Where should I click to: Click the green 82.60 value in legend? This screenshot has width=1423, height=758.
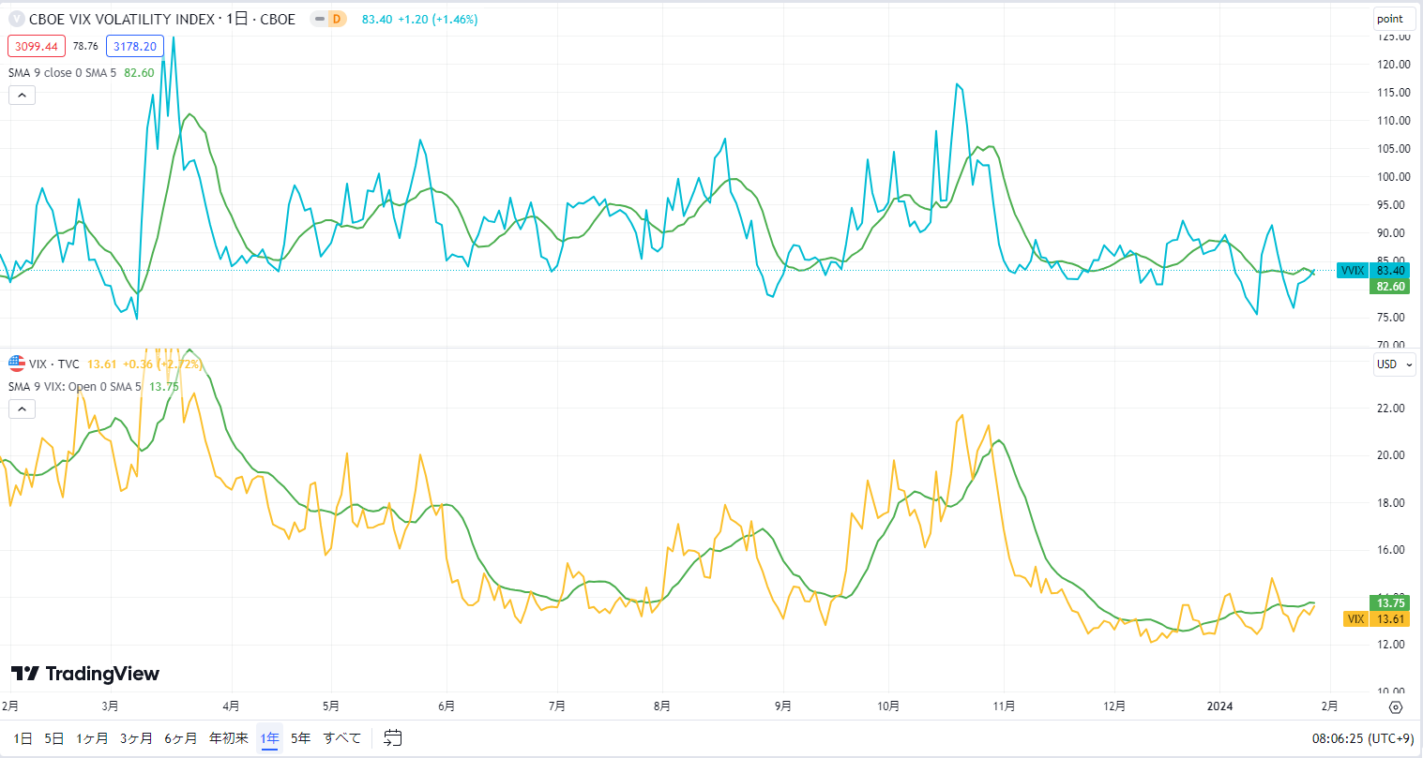coord(139,72)
